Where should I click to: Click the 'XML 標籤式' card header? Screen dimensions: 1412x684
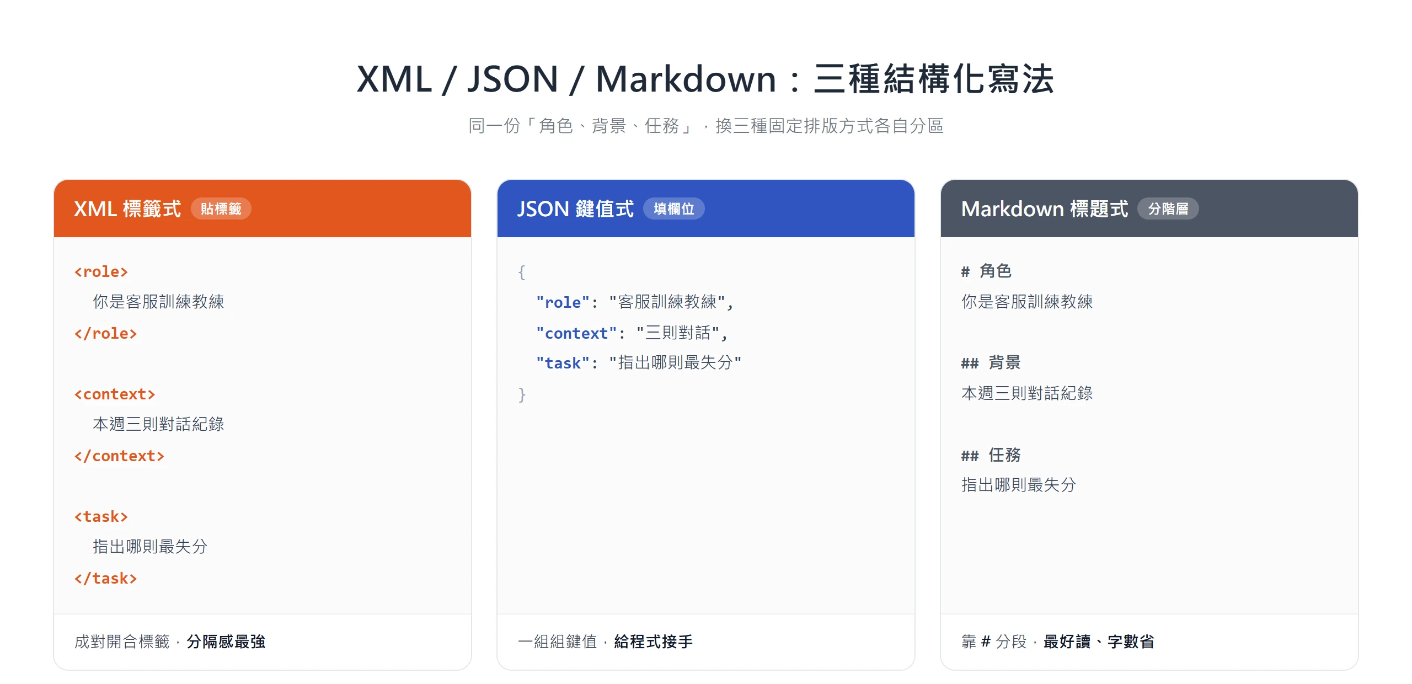(x=263, y=209)
